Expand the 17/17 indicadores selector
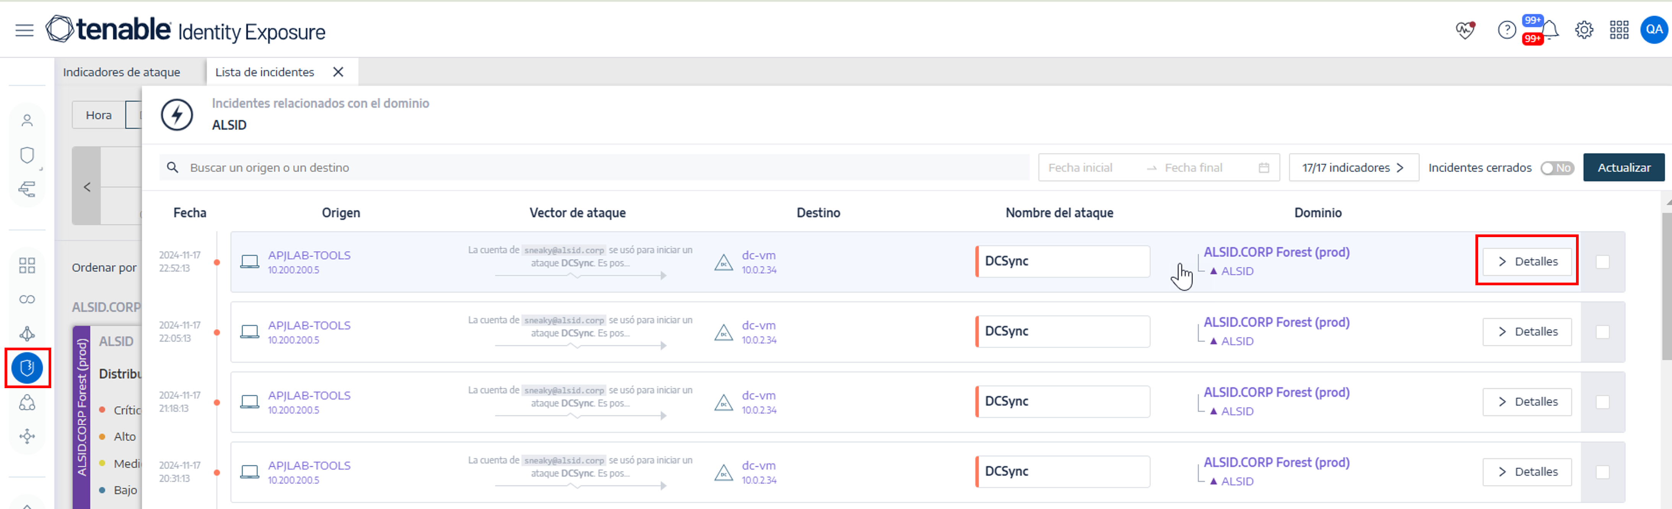The image size is (1672, 509). click(1353, 167)
